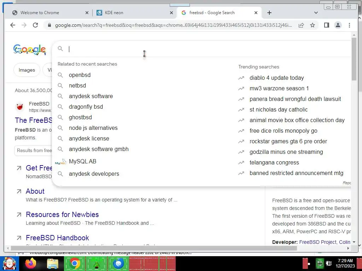Click the FreeBSD daemon favicon
This screenshot has height=271, width=362.
(x=20, y=107)
